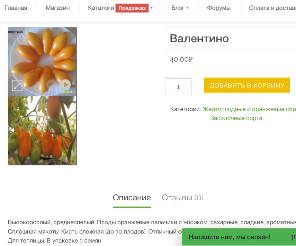Focus the product quantity input field
Screen dimensions: 296x246
click(x=178, y=87)
